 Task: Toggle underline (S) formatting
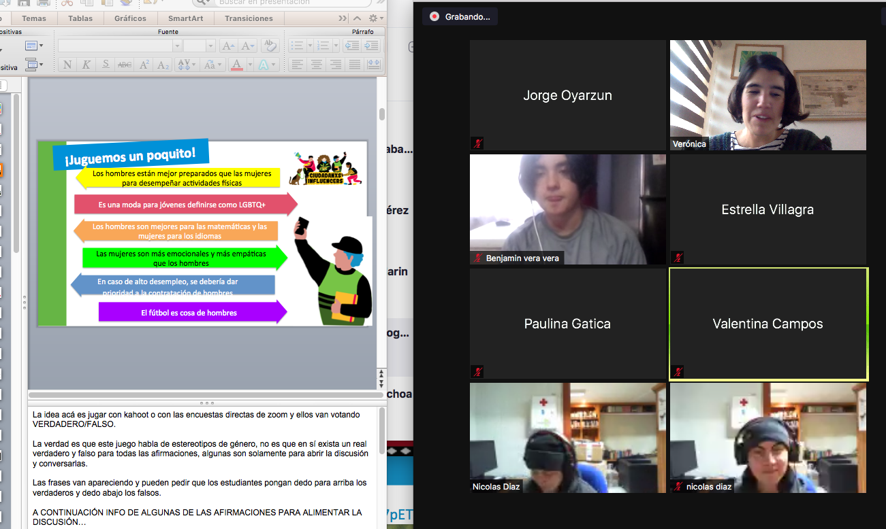click(106, 65)
